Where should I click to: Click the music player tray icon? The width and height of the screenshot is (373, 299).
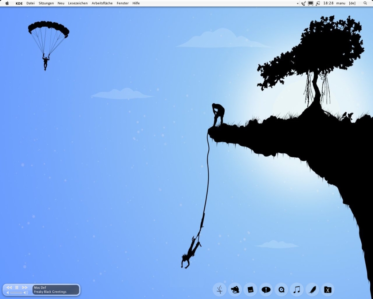pyautogui.click(x=318, y=3)
